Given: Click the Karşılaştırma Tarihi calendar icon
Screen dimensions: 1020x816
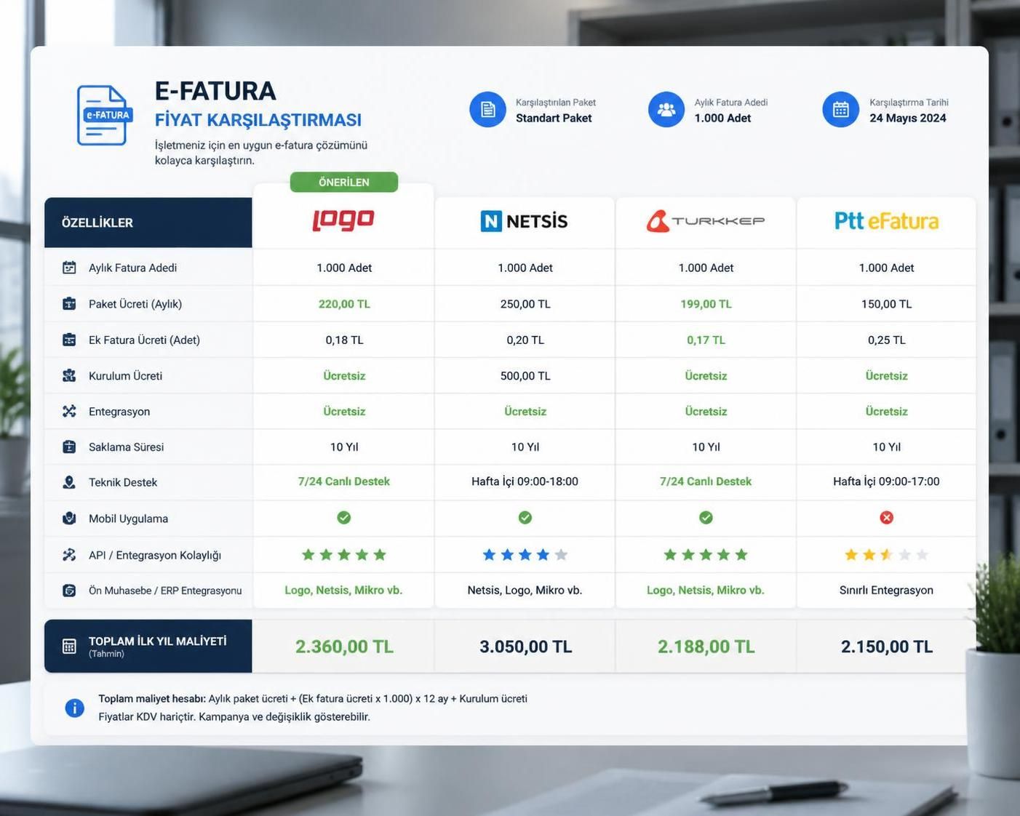Looking at the screenshot, I should click(x=841, y=109).
